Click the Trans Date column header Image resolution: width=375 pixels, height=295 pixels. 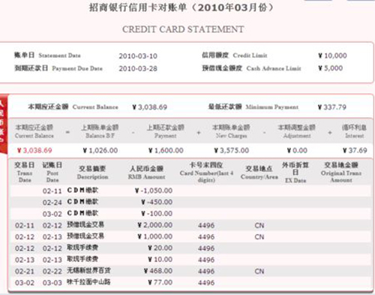[x=25, y=172]
